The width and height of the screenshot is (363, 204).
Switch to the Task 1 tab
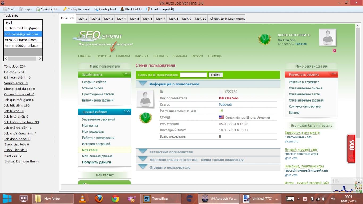tap(82, 19)
